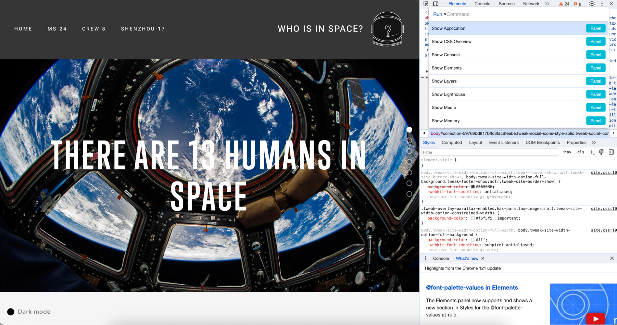The width and height of the screenshot is (617, 325).
Task: Open the three-dot DevTools menu
Action: (602, 4)
